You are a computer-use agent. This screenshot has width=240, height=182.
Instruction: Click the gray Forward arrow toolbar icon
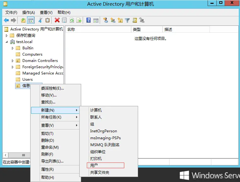[x=14, y=20]
